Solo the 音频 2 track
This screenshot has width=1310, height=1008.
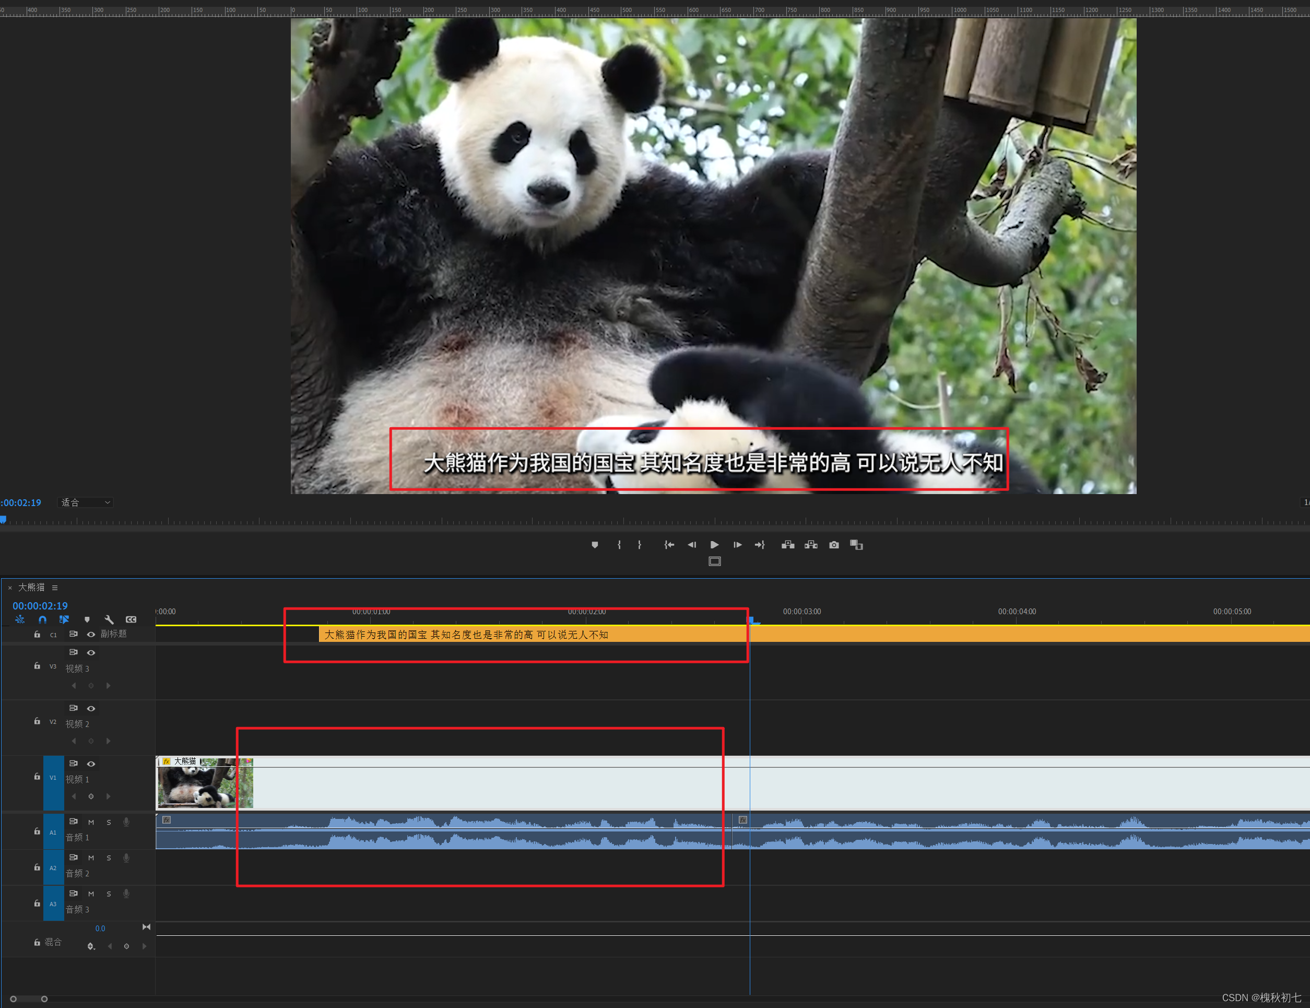pyautogui.click(x=109, y=859)
